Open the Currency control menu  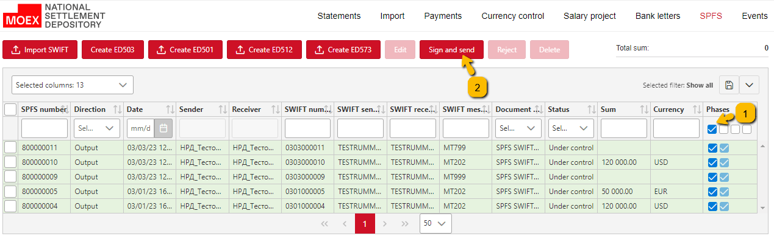(x=512, y=16)
